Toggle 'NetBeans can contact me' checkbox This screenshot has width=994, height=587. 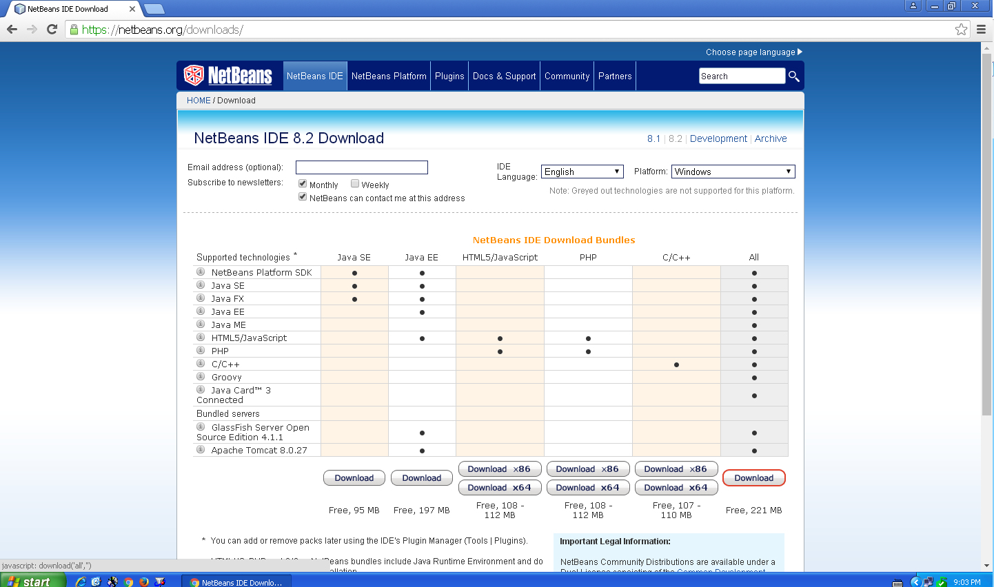click(x=303, y=197)
